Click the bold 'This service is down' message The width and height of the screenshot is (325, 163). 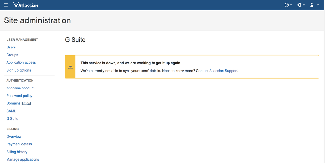(131, 63)
